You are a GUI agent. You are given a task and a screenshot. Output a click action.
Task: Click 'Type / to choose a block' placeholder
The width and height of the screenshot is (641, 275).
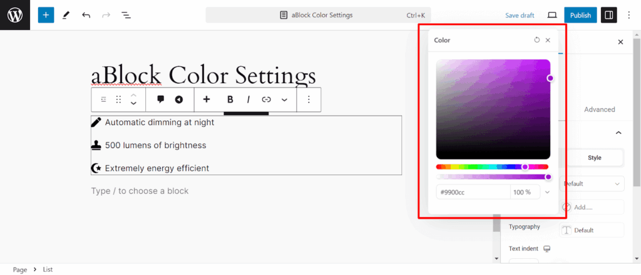(140, 191)
